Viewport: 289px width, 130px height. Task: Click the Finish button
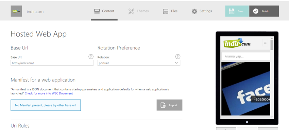click(x=264, y=11)
